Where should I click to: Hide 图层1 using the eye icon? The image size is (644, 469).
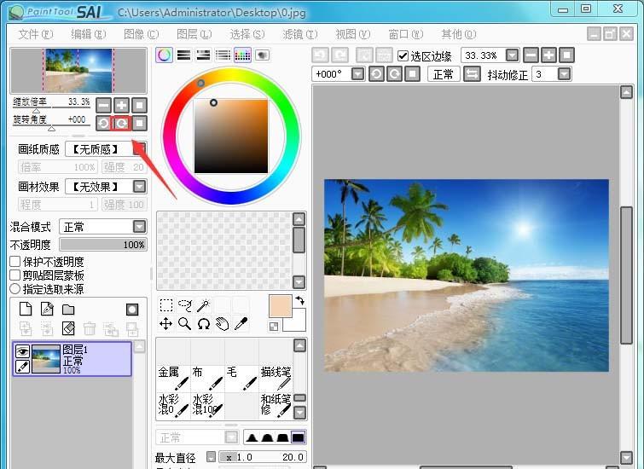tap(23, 351)
